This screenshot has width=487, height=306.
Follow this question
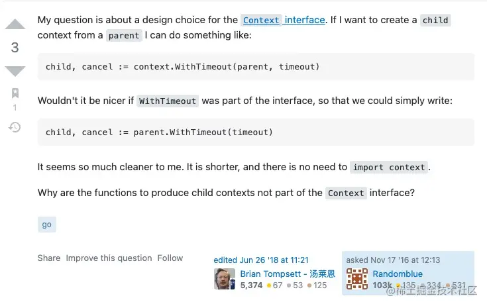170,258
